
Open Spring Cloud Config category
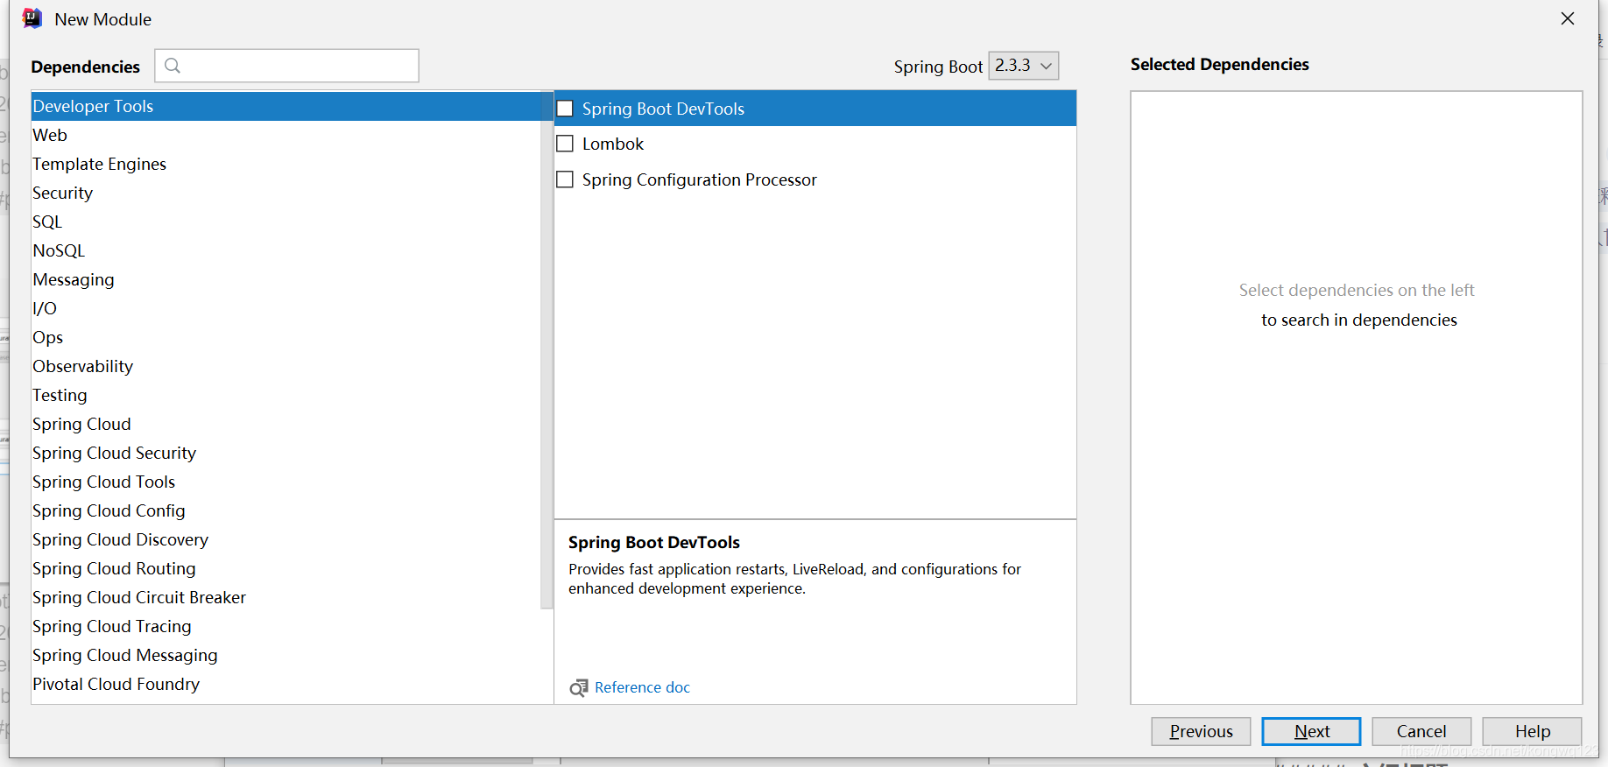[286, 510]
